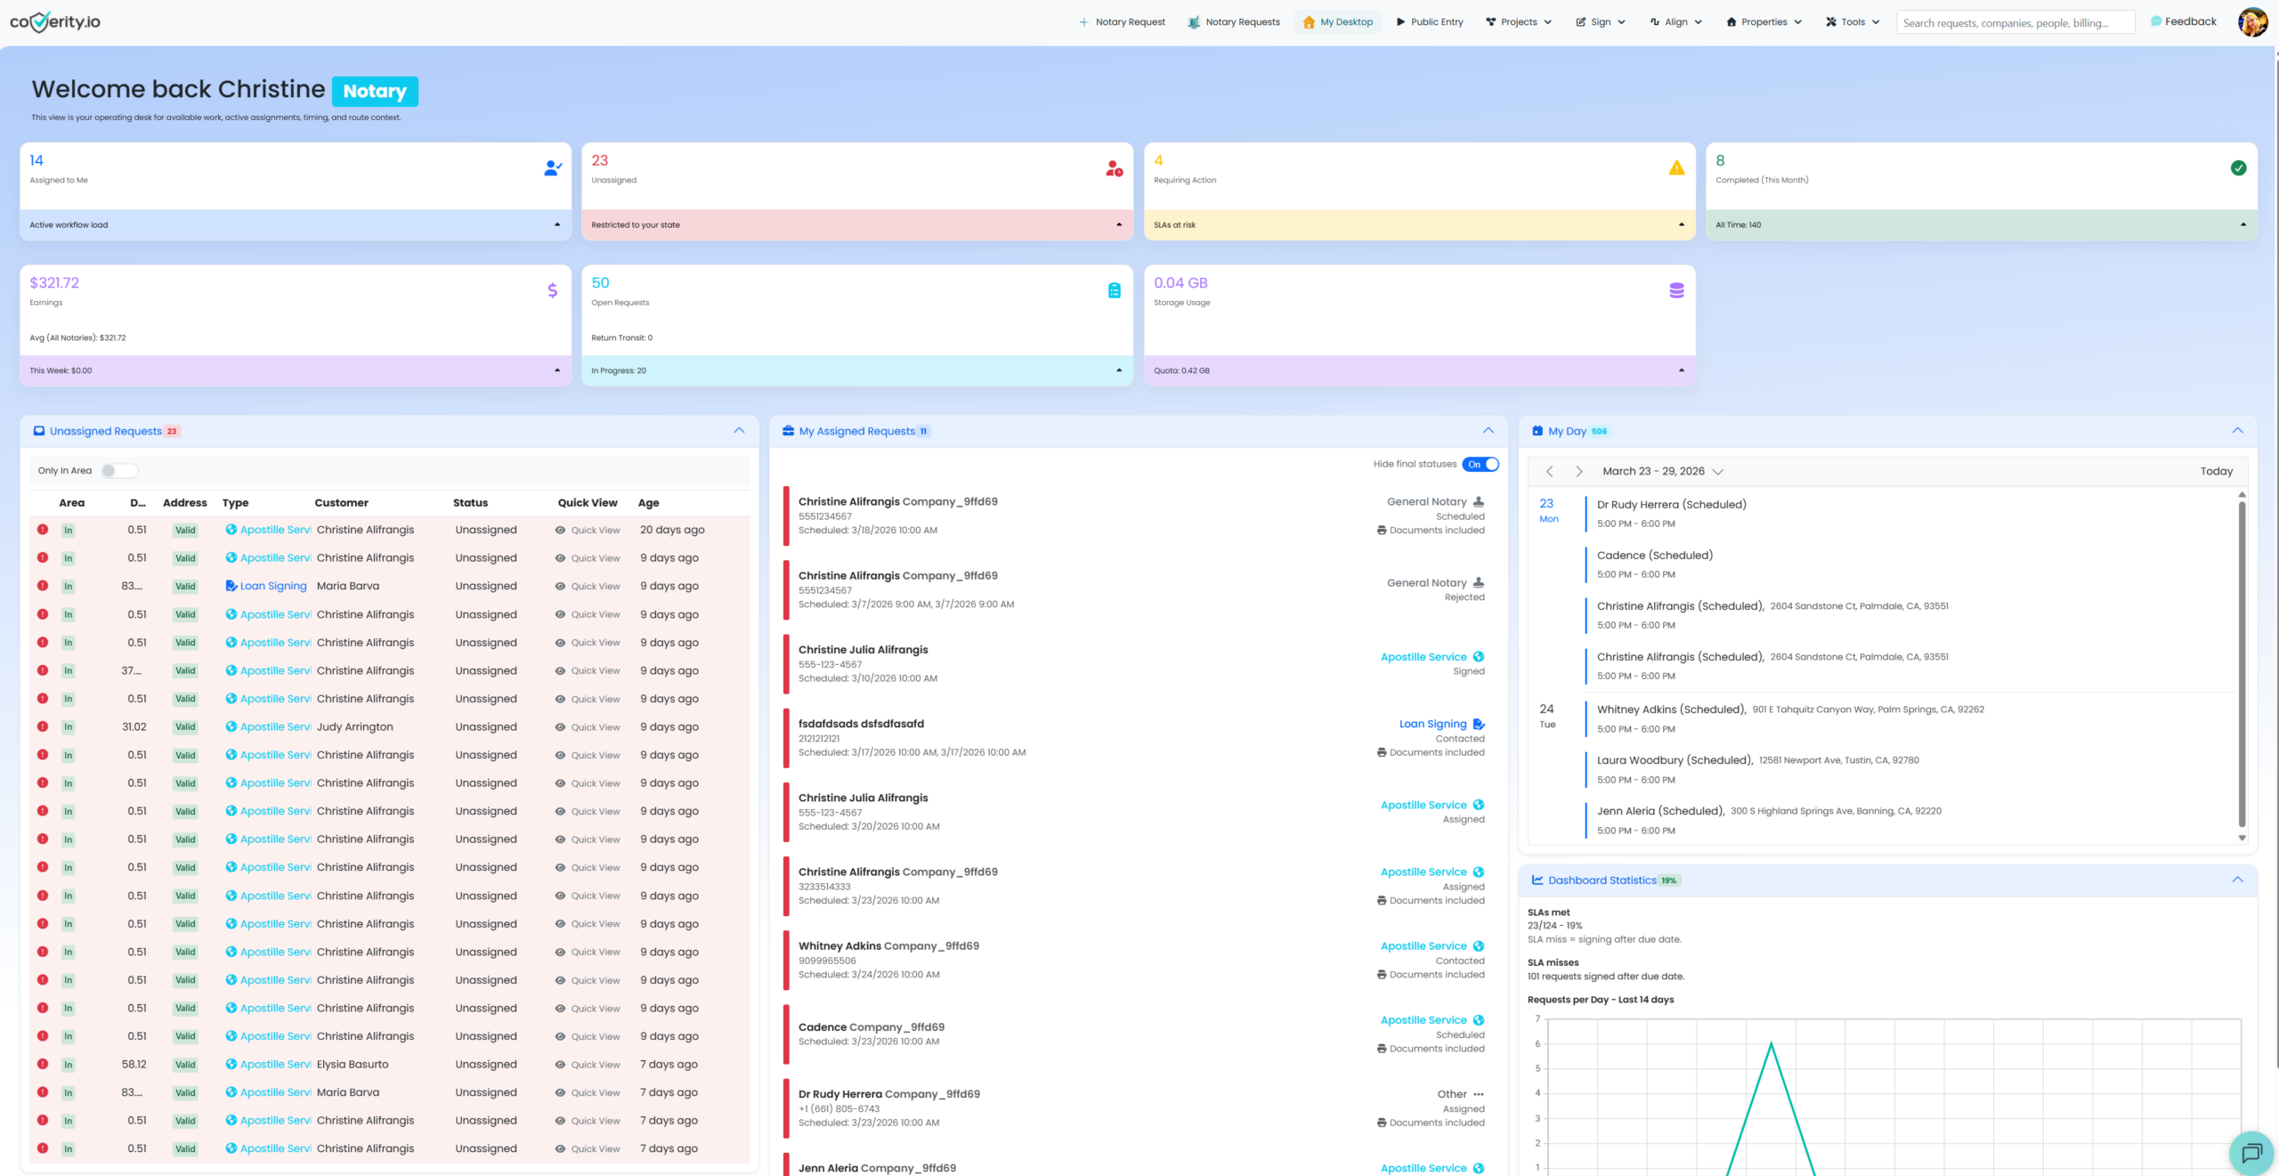2279x1176 pixels.
Task: Open the March 23 - 29, 2026 date dropdown
Action: (x=1662, y=471)
